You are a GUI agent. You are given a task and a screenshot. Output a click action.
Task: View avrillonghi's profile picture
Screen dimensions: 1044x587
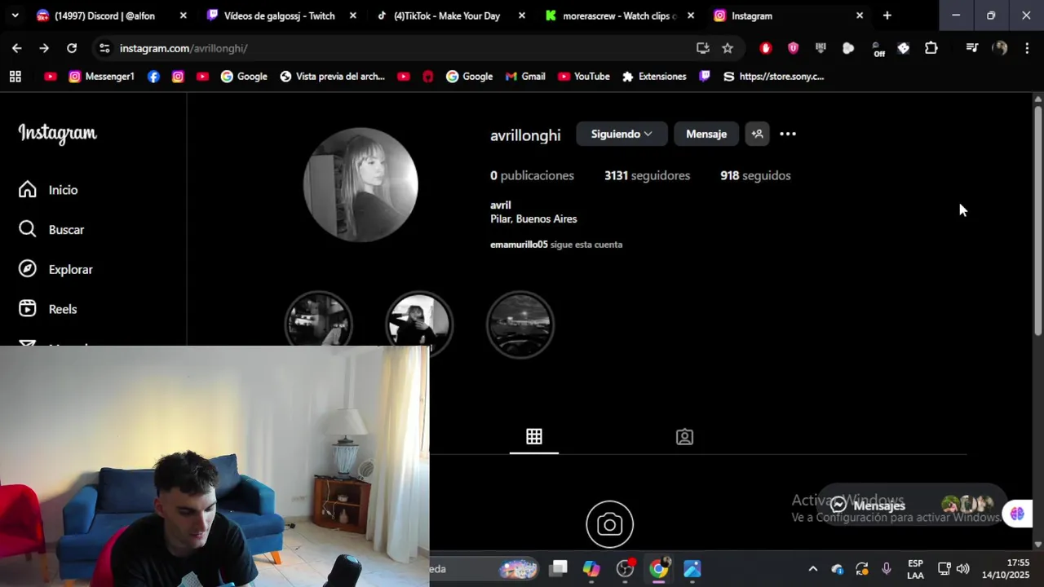pos(361,185)
